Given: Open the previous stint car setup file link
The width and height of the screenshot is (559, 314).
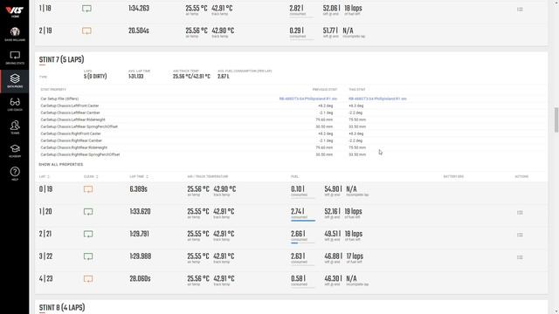Looking at the screenshot, I should coord(308,99).
